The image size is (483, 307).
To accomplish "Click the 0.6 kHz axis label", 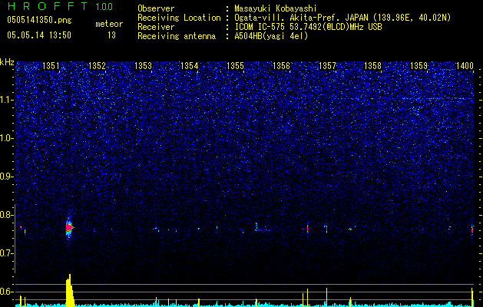I will (x=7, y=292).
